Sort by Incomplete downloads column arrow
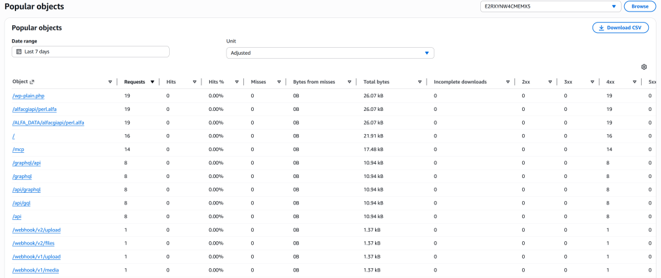 [x=509, y=82]
